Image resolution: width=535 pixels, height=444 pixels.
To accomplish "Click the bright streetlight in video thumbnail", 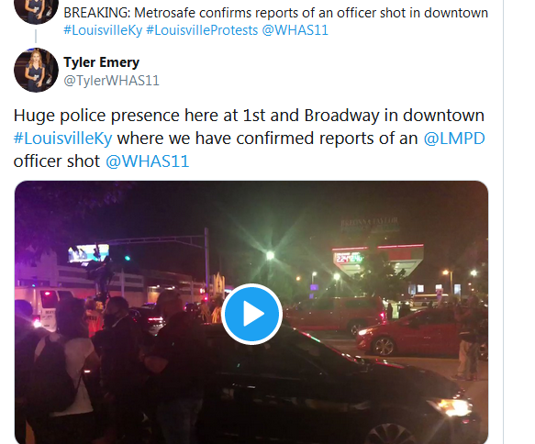I will (x=270, y=255).
